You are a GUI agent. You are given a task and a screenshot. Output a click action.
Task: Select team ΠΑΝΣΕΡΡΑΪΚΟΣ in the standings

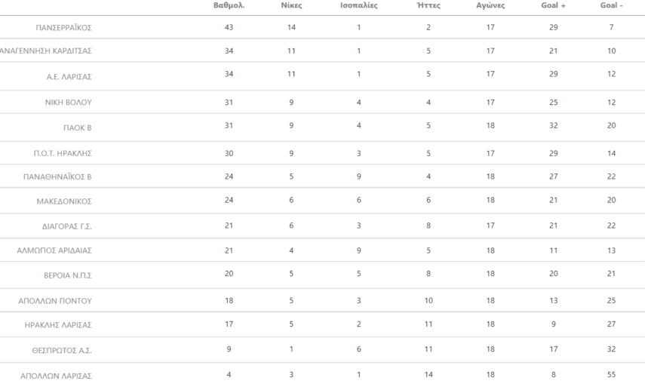click(64, 28)
